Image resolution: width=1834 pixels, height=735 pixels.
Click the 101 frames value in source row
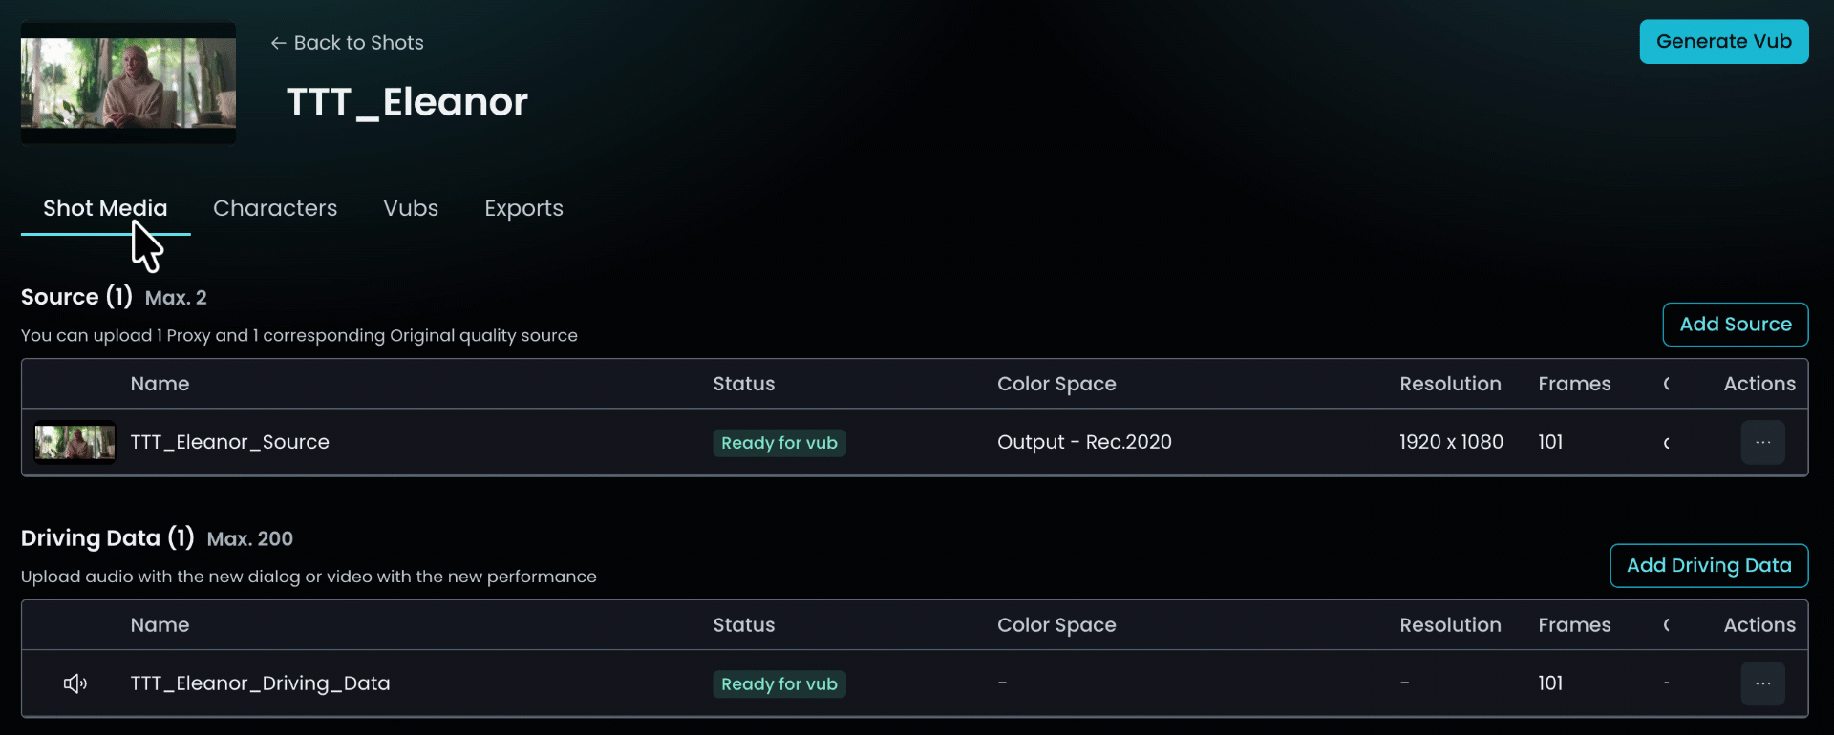[1550, 442]
